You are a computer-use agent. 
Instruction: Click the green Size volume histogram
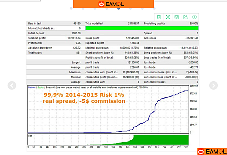coord(162,140)
